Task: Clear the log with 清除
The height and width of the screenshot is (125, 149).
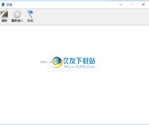Action: click(x=4, y=16)
